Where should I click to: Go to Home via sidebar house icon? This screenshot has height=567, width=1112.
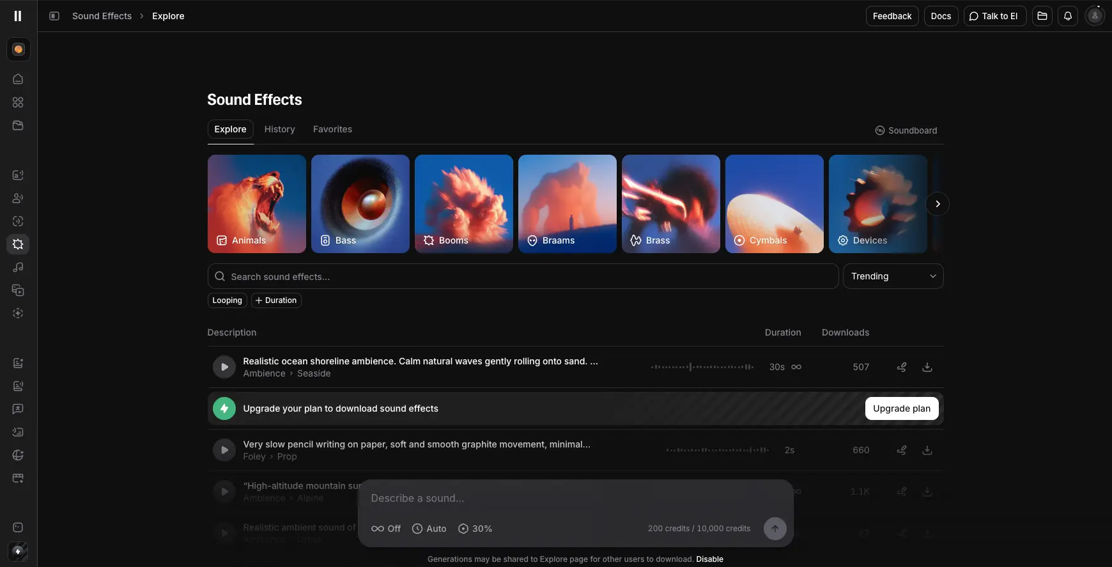pyautogui.click(x=18, y=79)
